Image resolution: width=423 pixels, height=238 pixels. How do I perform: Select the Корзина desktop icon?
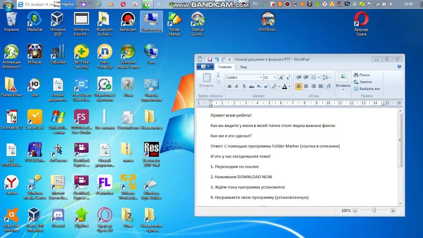tap(12, 21)
